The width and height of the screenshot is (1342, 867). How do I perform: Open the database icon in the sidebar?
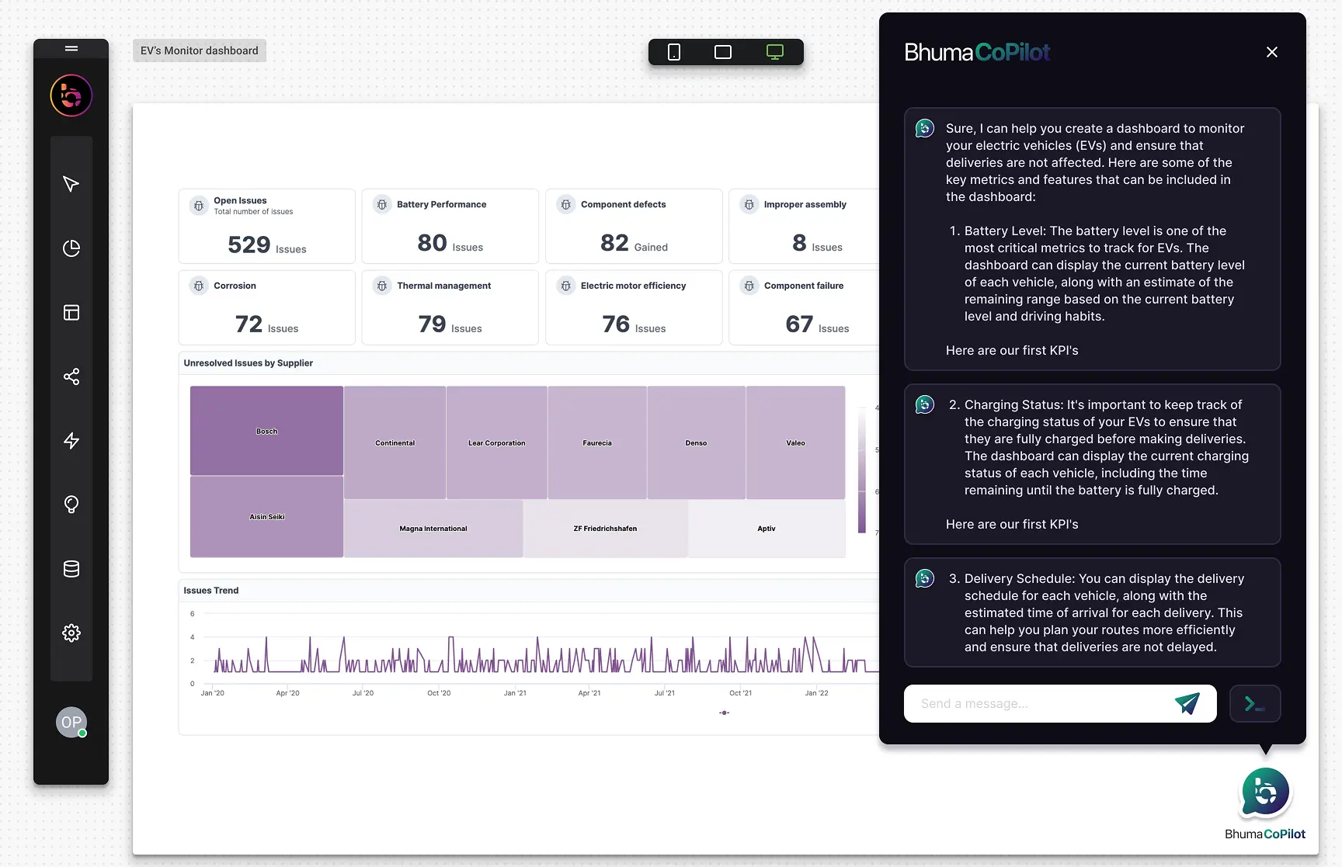71,569
